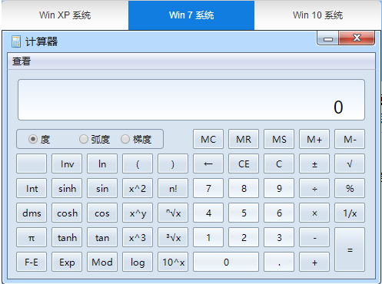
Task: Get result with the = key
Action: pos(350,249)
